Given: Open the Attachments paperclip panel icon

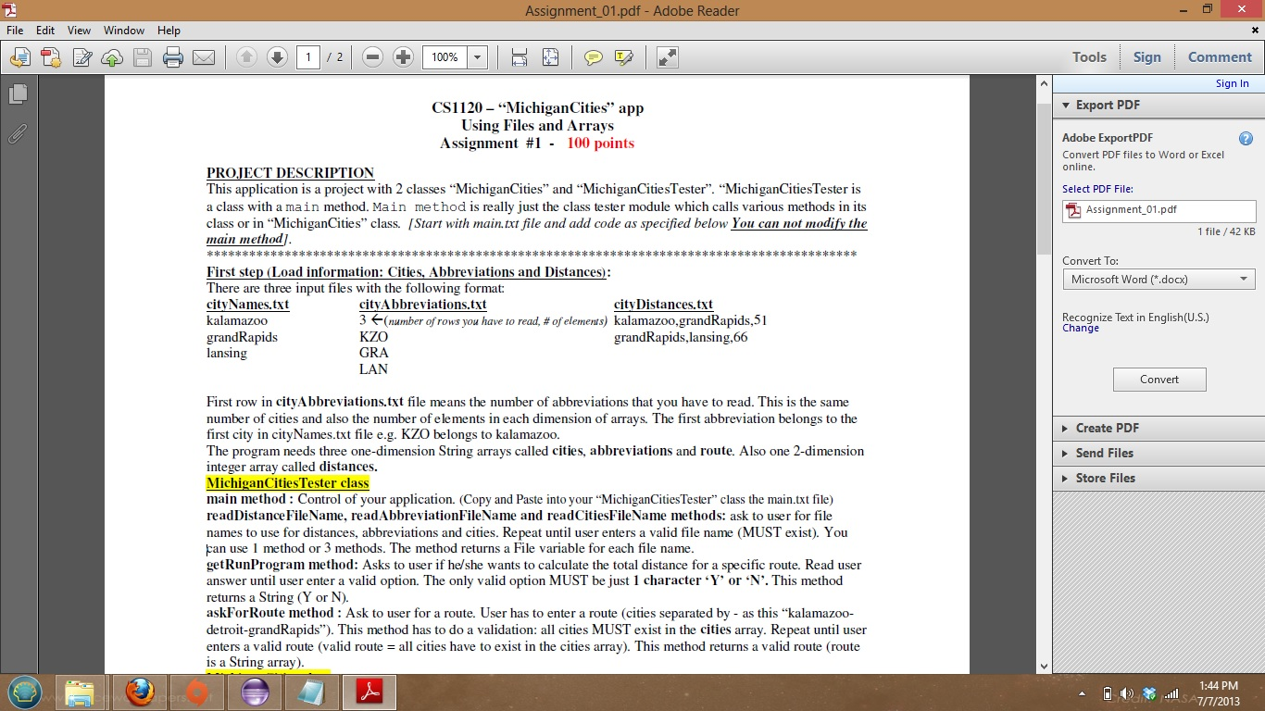Looking at the screenshot, I should tap(18, 133).
